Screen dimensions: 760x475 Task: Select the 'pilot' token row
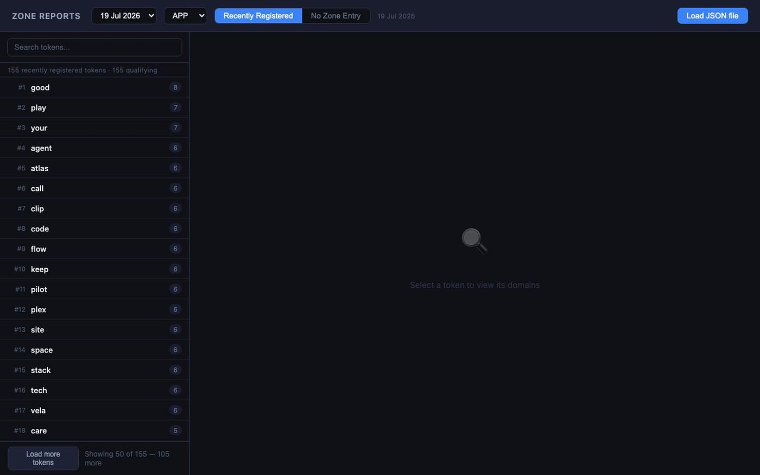(x=94, y=289)
